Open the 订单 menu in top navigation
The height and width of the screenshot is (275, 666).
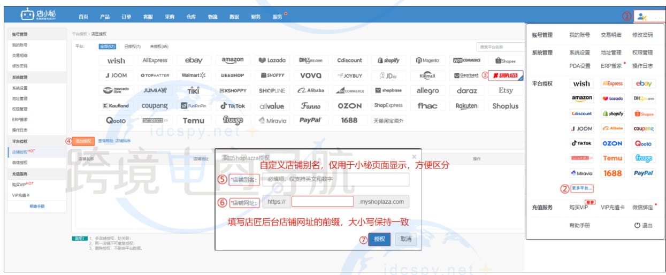126,17
